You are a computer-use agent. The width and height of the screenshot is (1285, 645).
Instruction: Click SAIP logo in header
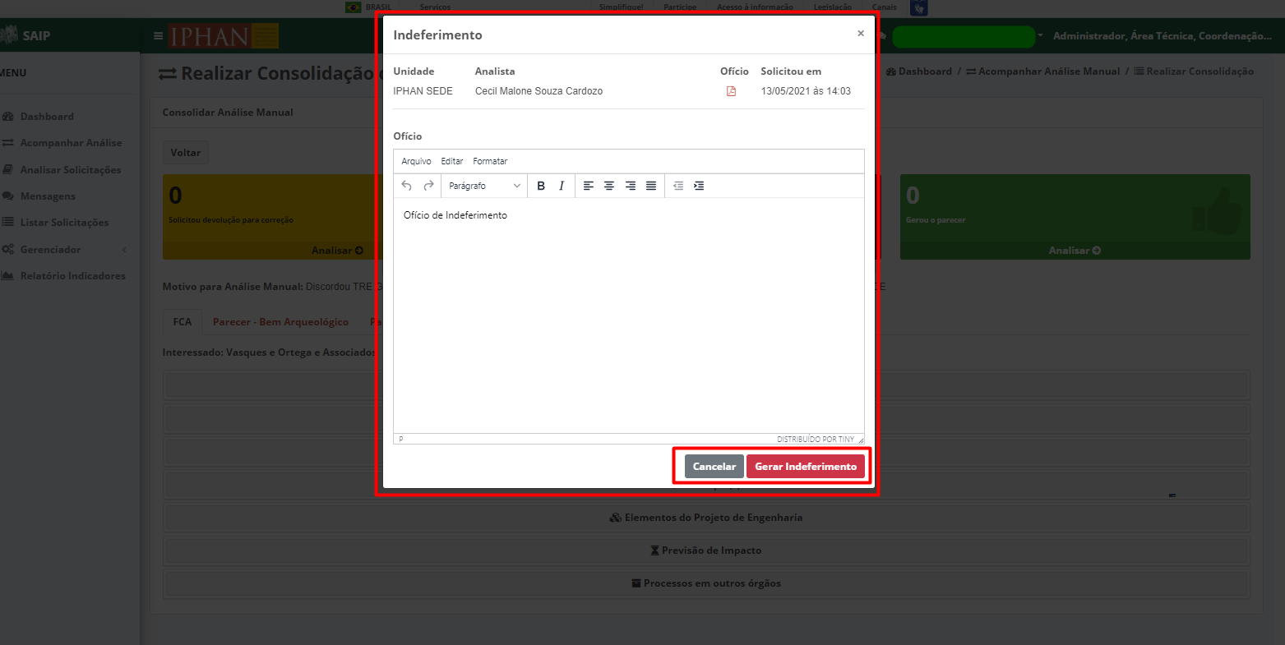coord(25,36)
